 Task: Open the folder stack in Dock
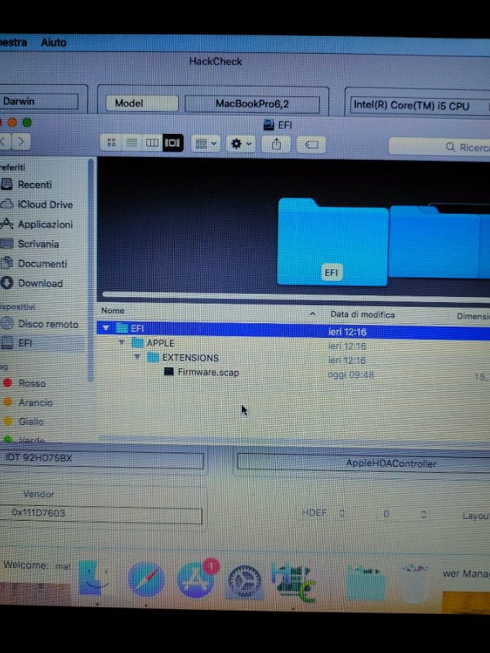365,582
